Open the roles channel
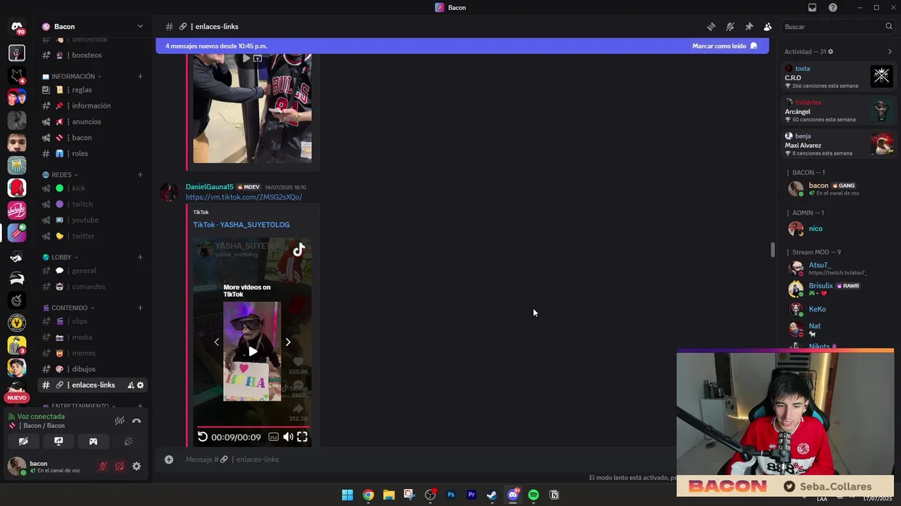 pos(93,153)
